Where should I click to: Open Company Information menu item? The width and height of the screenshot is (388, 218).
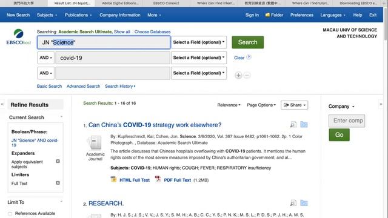[120, 15]
